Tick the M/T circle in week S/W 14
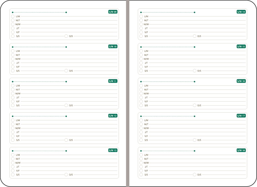 click(x=141, y=20)
